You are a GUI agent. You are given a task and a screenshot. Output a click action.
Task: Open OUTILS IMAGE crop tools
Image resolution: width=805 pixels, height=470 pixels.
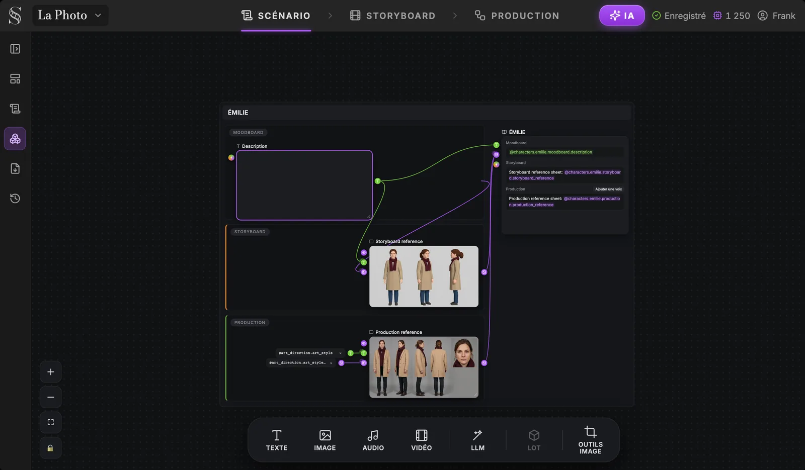point(591,440)
